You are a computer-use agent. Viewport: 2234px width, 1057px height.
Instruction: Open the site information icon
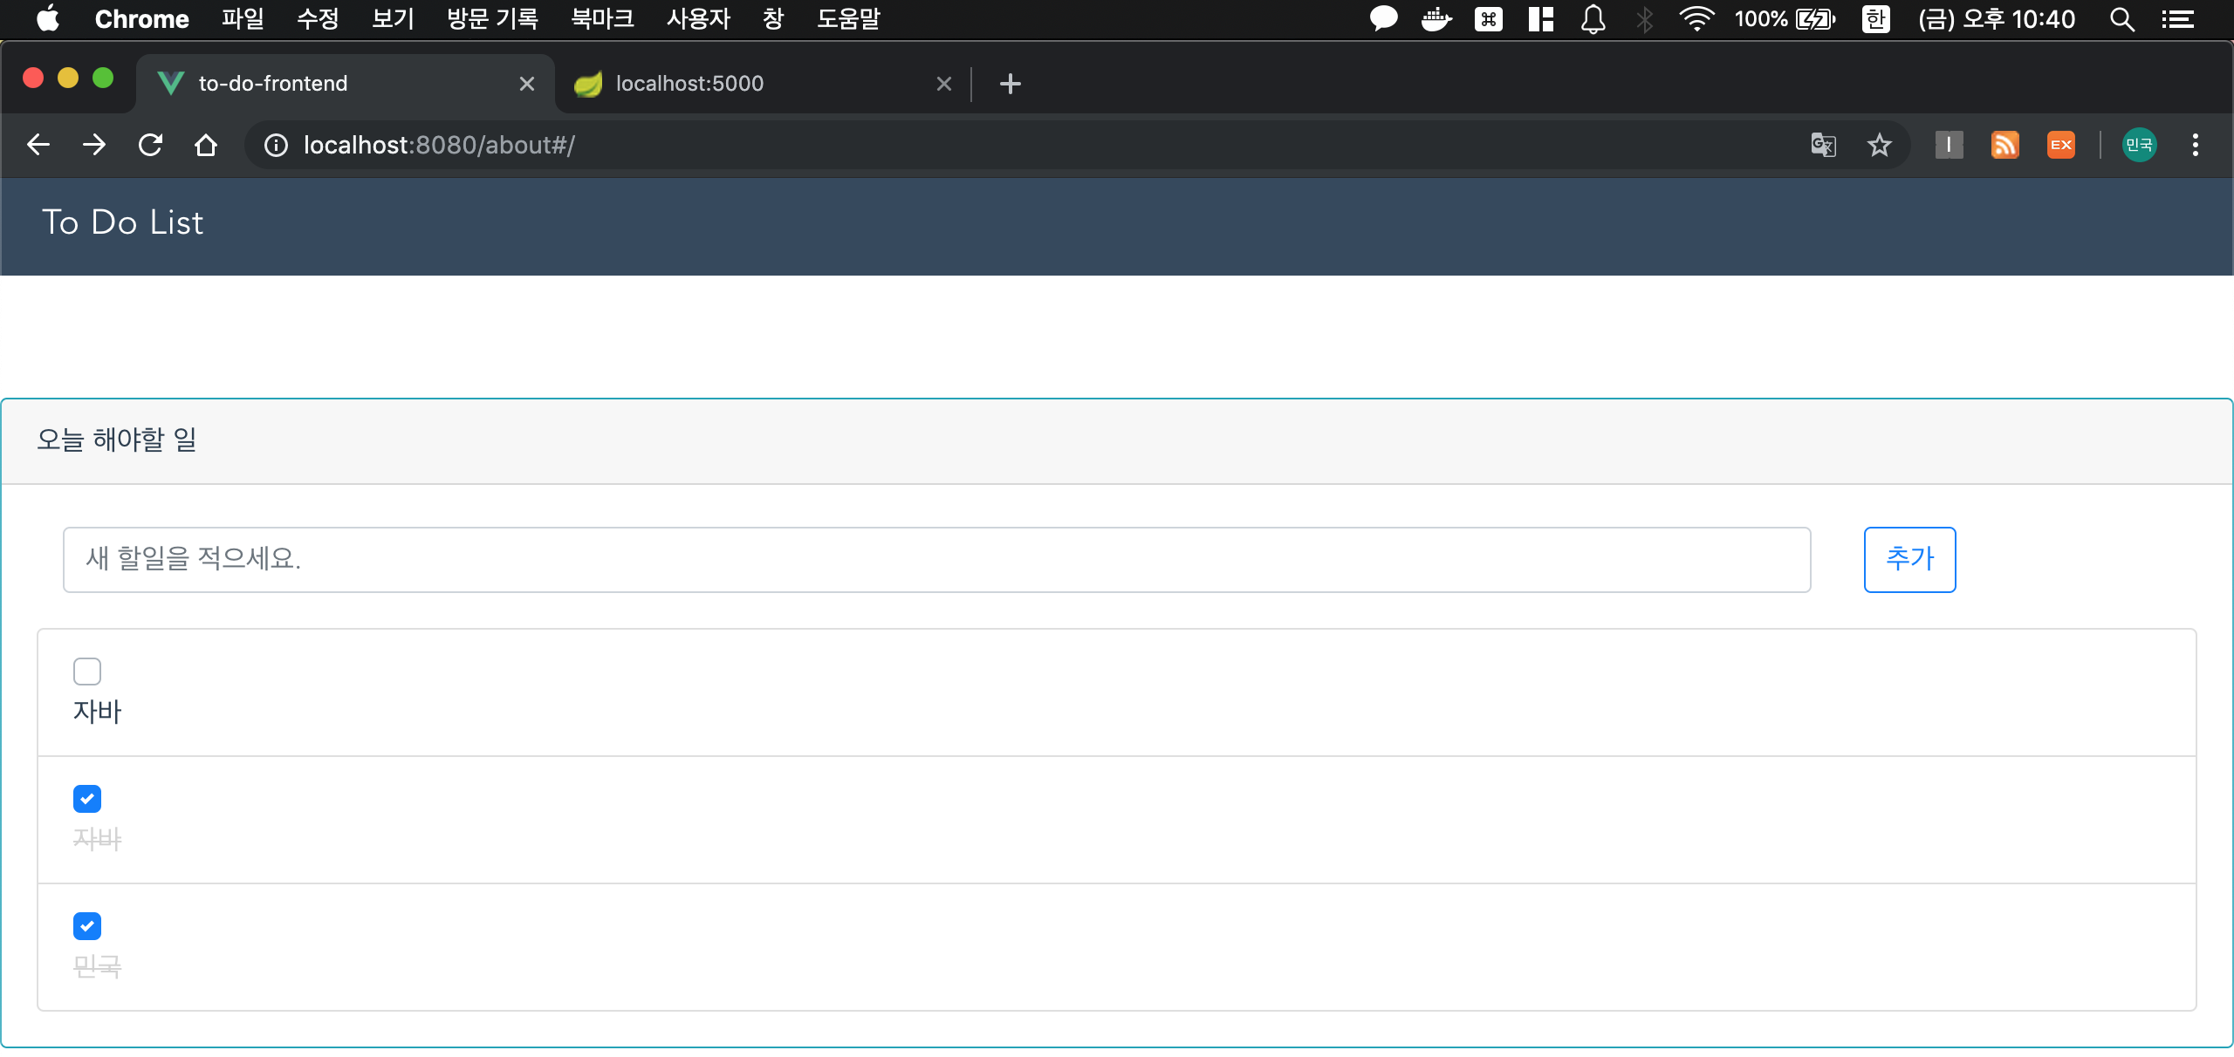pos(276,145)
